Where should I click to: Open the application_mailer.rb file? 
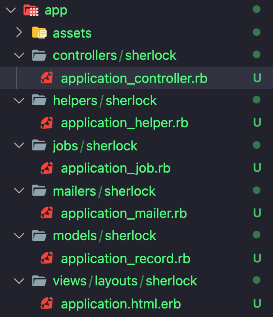tap(124, 213)
